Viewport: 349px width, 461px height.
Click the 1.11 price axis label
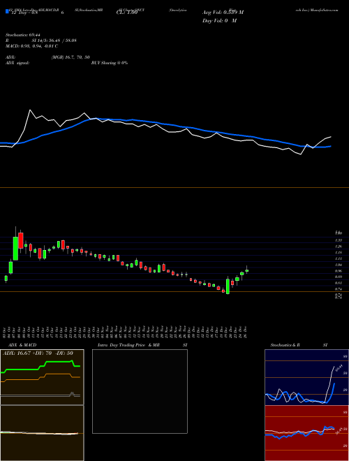(339, 258)
